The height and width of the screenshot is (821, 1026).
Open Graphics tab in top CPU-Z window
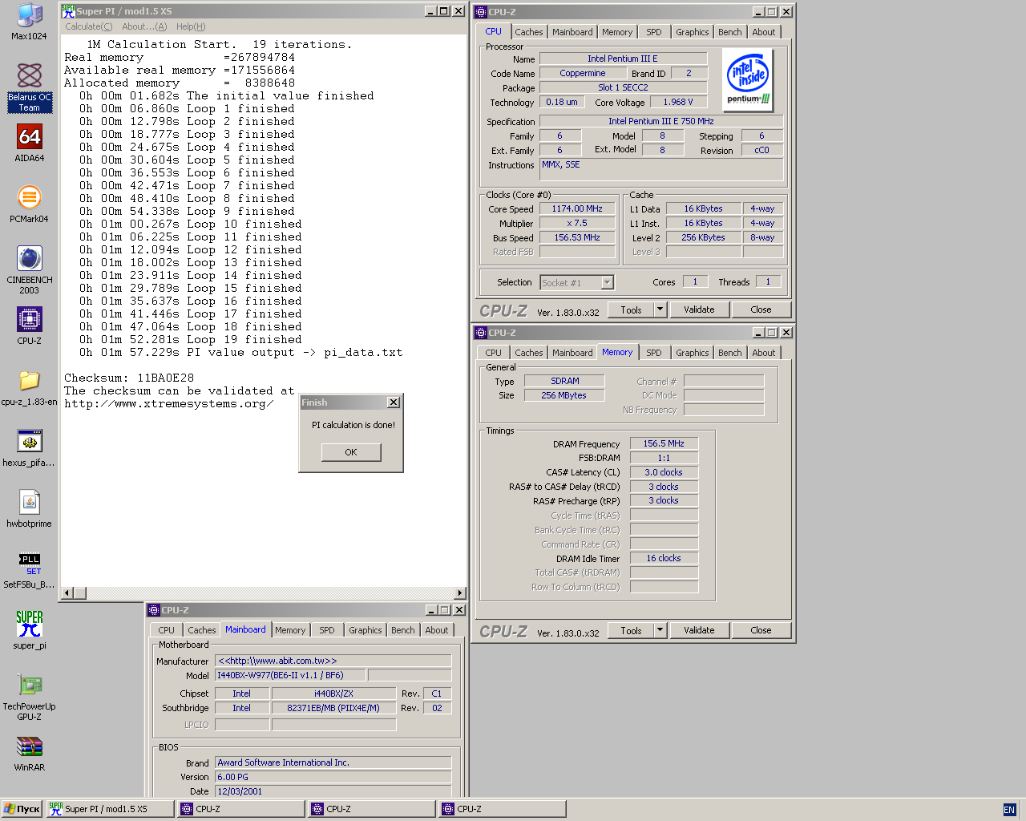pos(692,32)
